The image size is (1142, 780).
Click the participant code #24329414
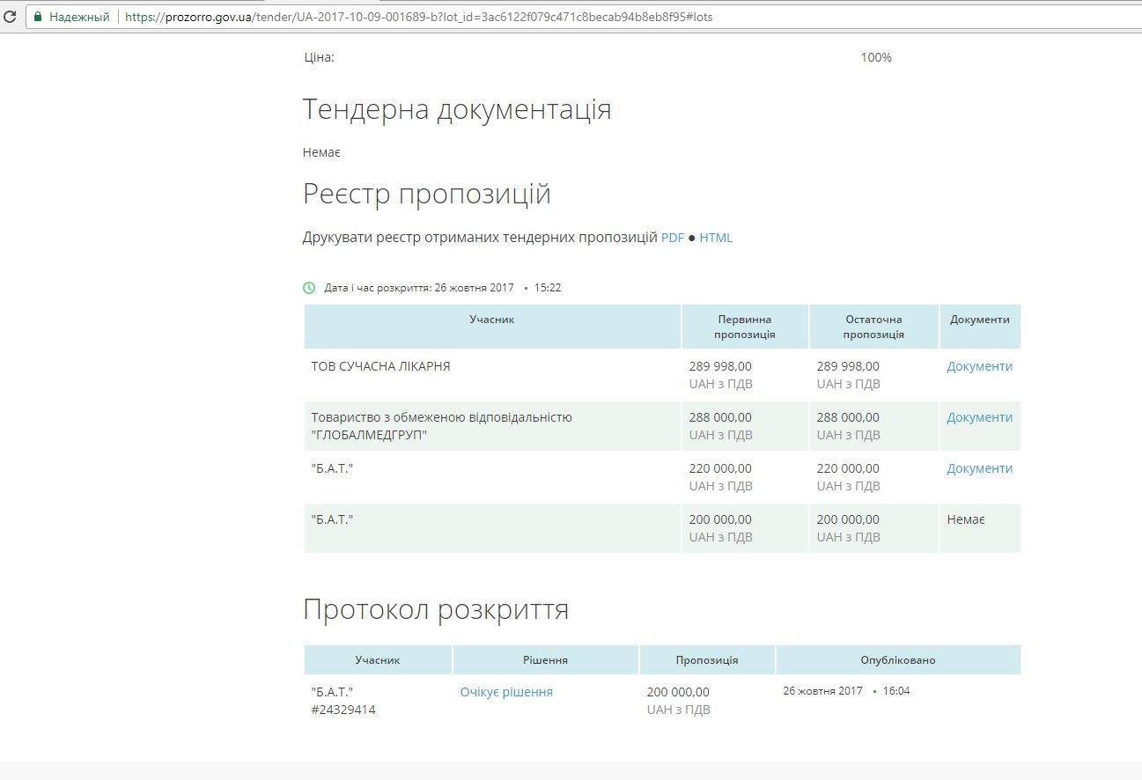pyautogui.click(x=343, y=710)
